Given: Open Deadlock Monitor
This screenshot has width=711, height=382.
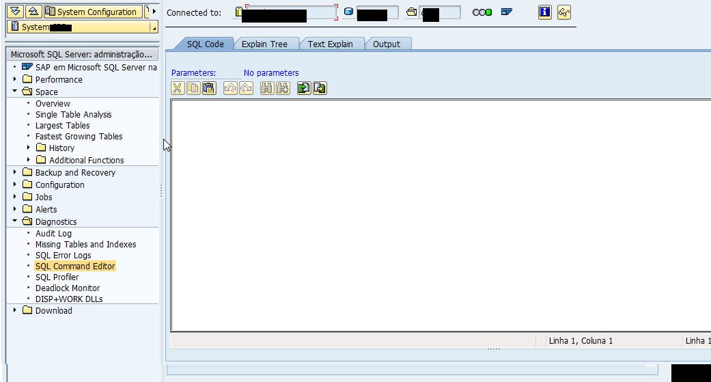Looking at the screenshot, I should pos(68,288).
